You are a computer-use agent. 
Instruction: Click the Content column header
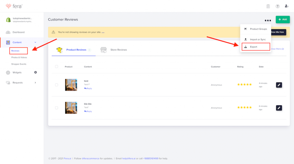[x=88, y=67]
